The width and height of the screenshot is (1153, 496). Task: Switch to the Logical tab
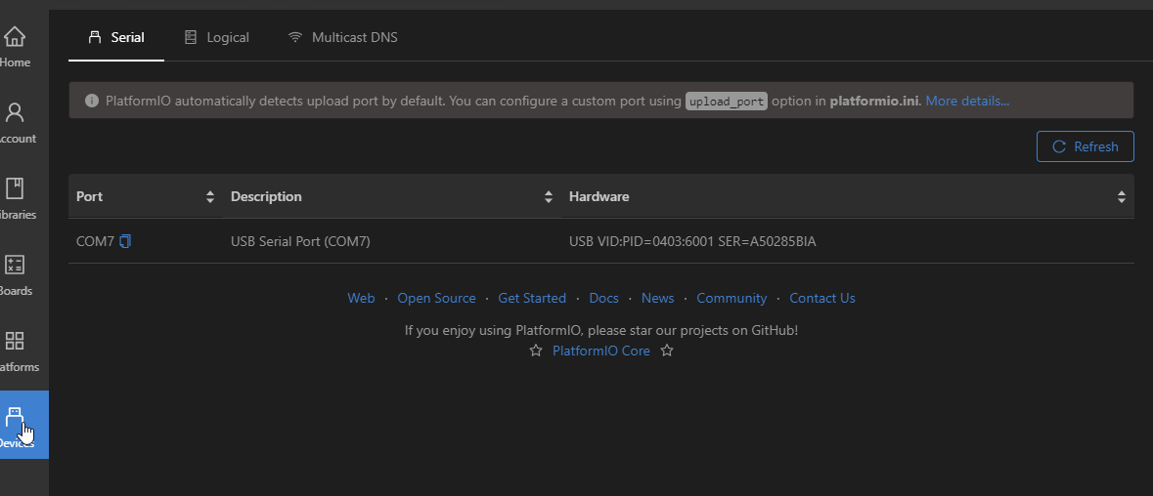217,37
